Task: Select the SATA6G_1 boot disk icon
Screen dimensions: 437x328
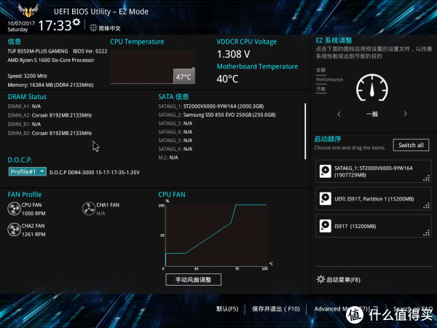Action: [x=326, y=171]
